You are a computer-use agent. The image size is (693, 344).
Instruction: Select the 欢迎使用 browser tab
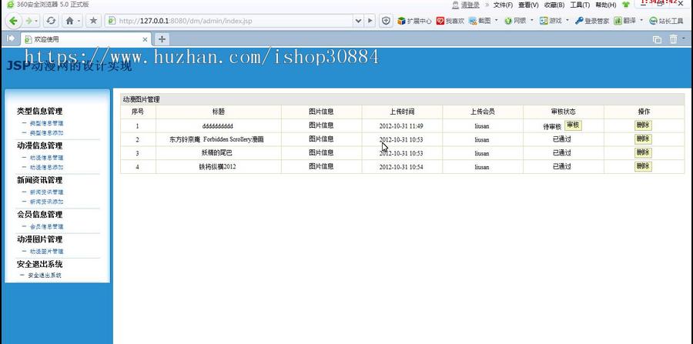pyautogui.click(x=86, y=39)
